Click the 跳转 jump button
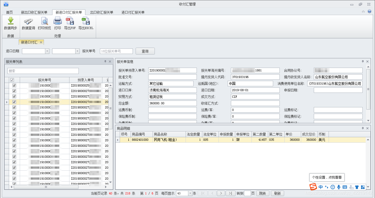 tap(262, 193)
